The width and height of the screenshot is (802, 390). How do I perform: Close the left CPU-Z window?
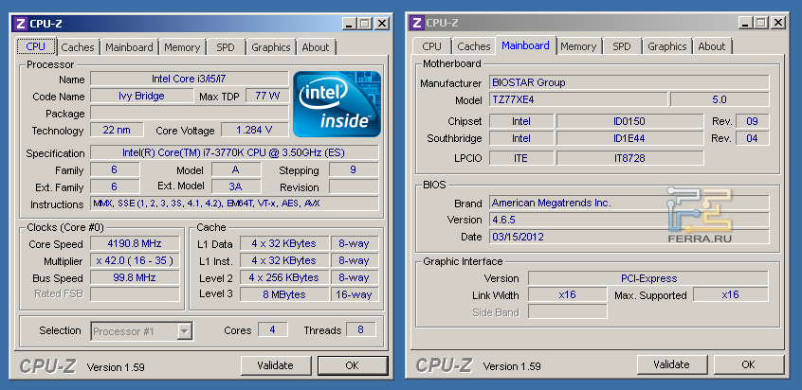point(382,24)
